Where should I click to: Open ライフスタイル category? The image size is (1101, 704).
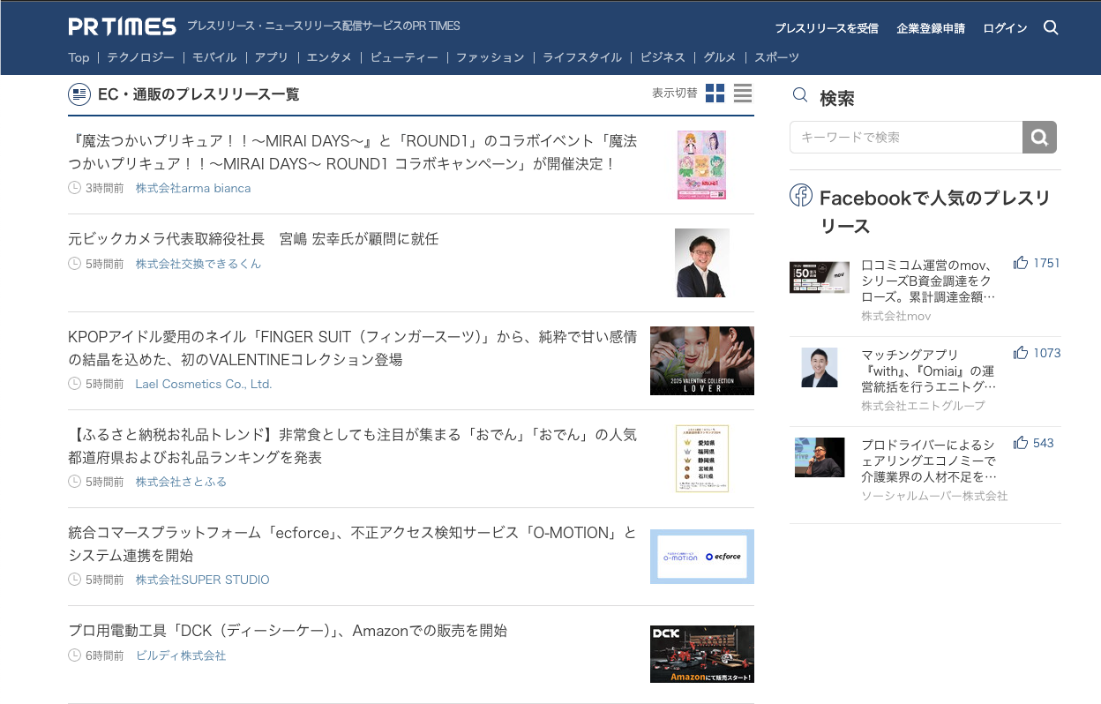point(582,57)
